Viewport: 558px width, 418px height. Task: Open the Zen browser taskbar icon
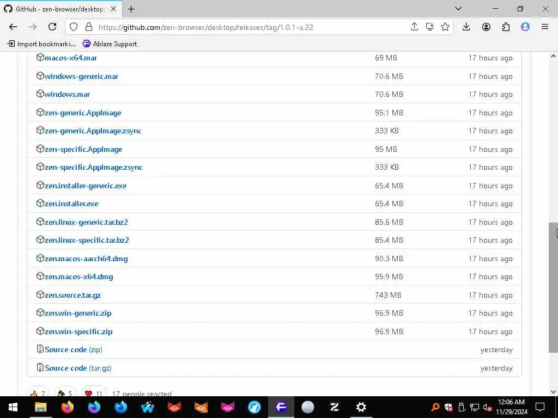click(334, 407)
